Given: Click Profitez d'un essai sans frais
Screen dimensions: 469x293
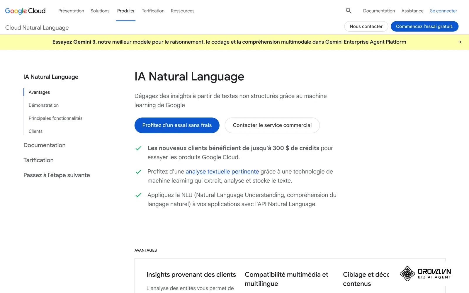Looking at the screenshot, I should pos(177,125).
